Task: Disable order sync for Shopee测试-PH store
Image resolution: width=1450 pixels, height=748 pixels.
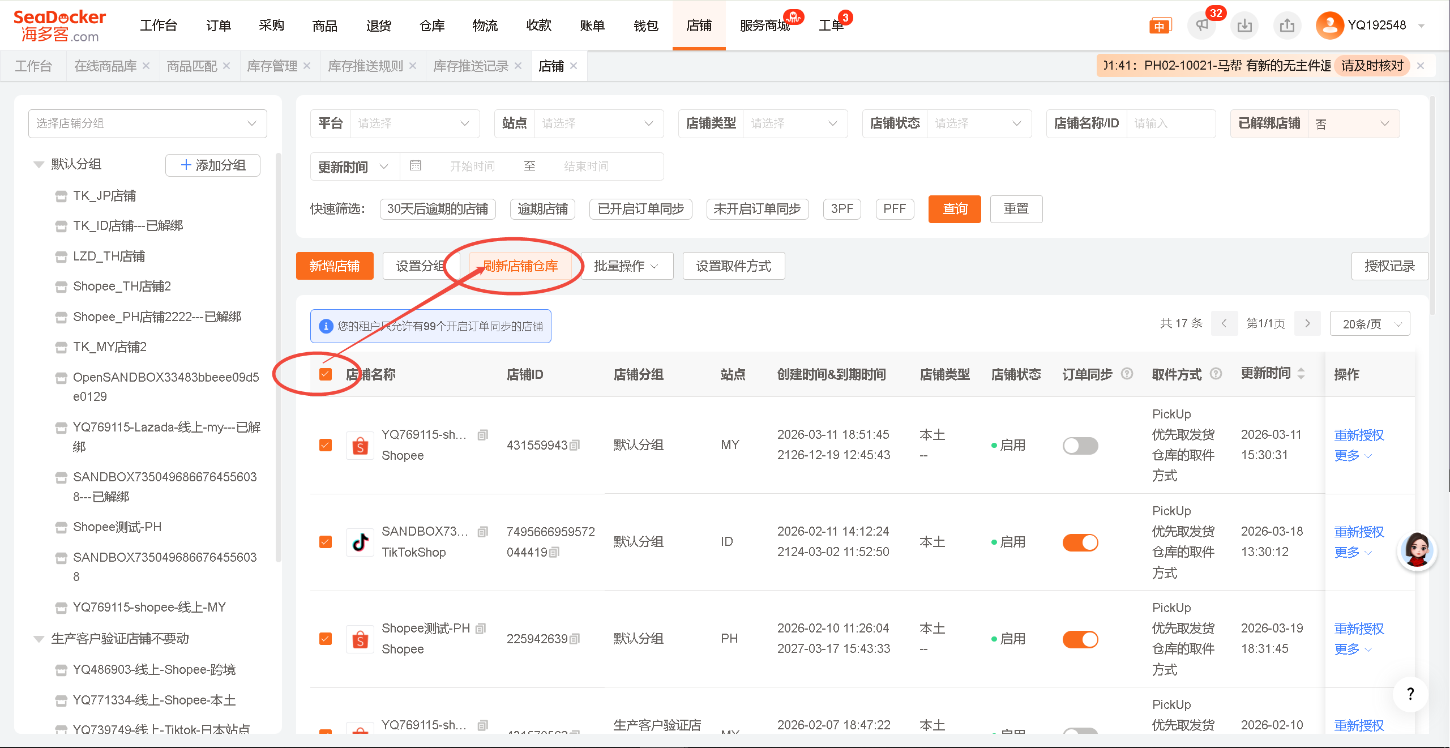Action: point(1080,639)
